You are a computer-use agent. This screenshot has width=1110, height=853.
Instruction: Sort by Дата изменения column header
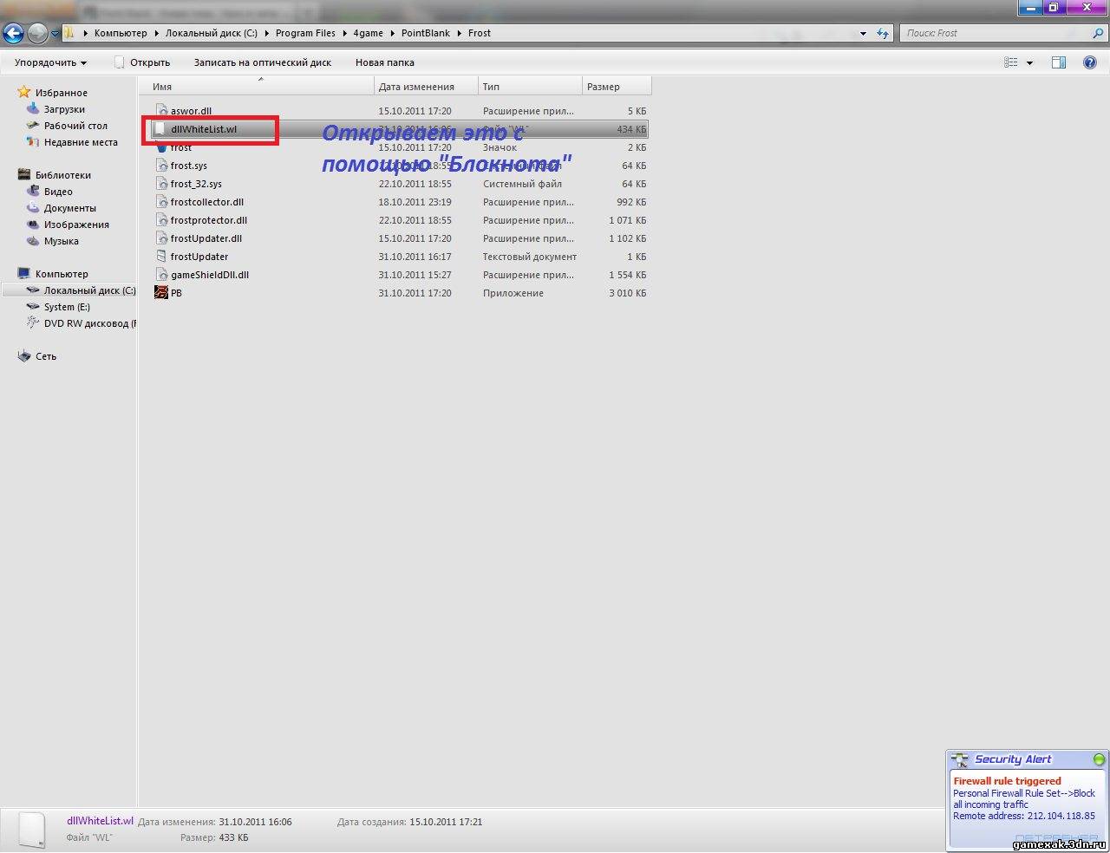tap(416, 87)
